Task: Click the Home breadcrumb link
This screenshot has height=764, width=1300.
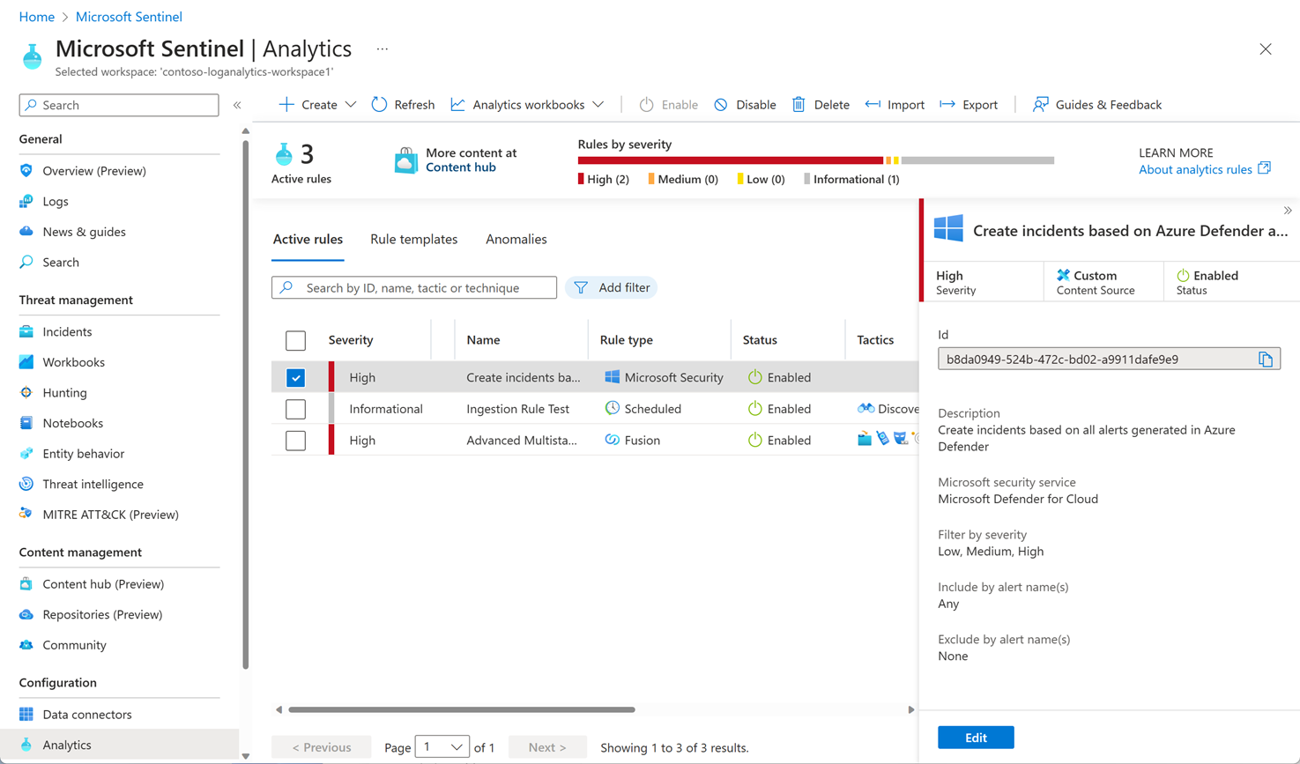Action: 36,17
